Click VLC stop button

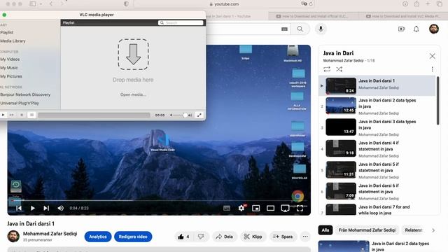coord(22,115)
